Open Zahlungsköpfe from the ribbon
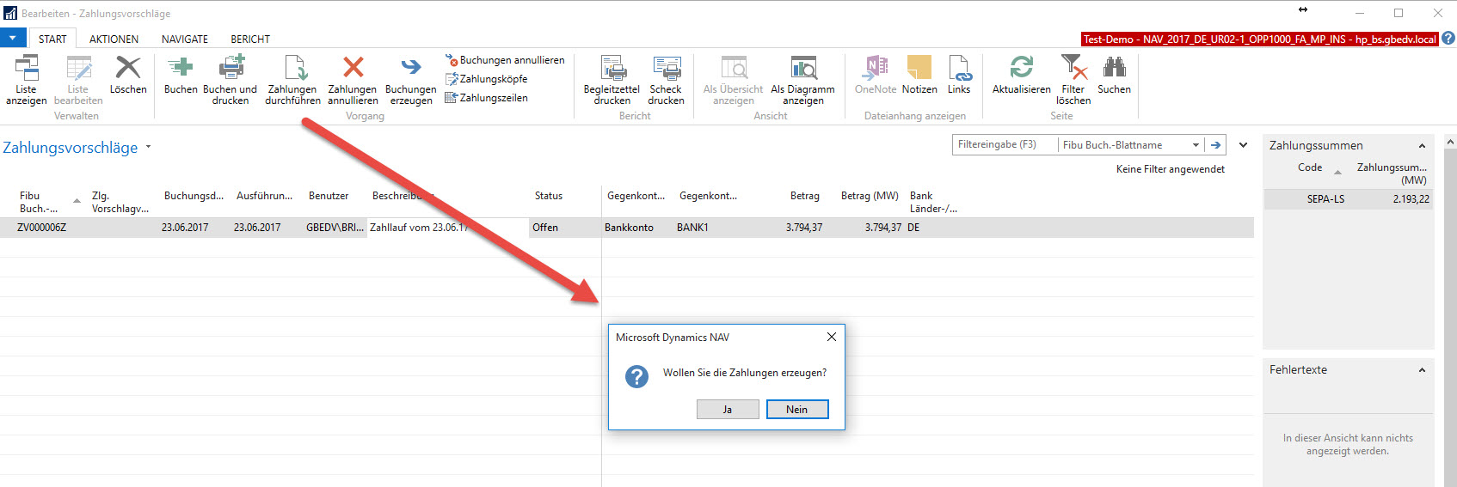The height and width of the screenshot is (487, 1457). (487, 79)
